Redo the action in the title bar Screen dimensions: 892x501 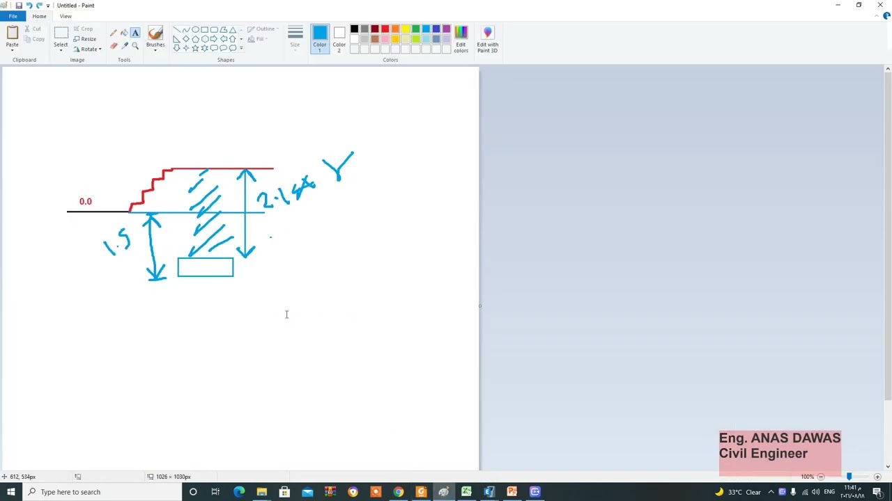[38, 5]
